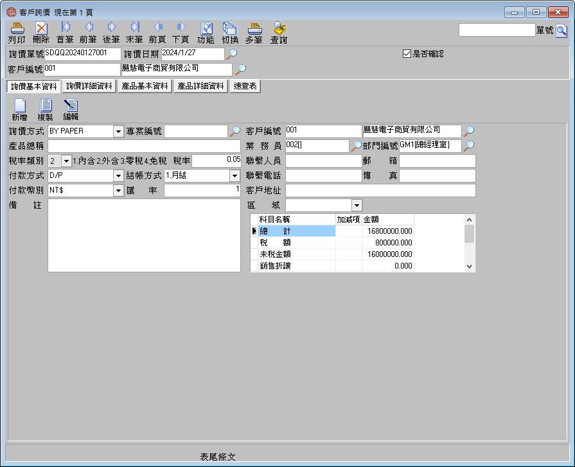The width and height of the screenshot is (575, 467).
Task: Go to previous record with 前筆
Action: pyautogui.click(x=88, y=33)
